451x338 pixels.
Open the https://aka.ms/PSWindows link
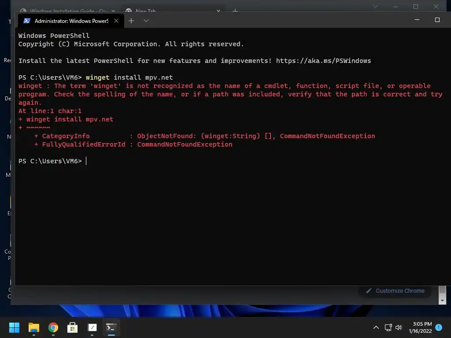[323, 61]
